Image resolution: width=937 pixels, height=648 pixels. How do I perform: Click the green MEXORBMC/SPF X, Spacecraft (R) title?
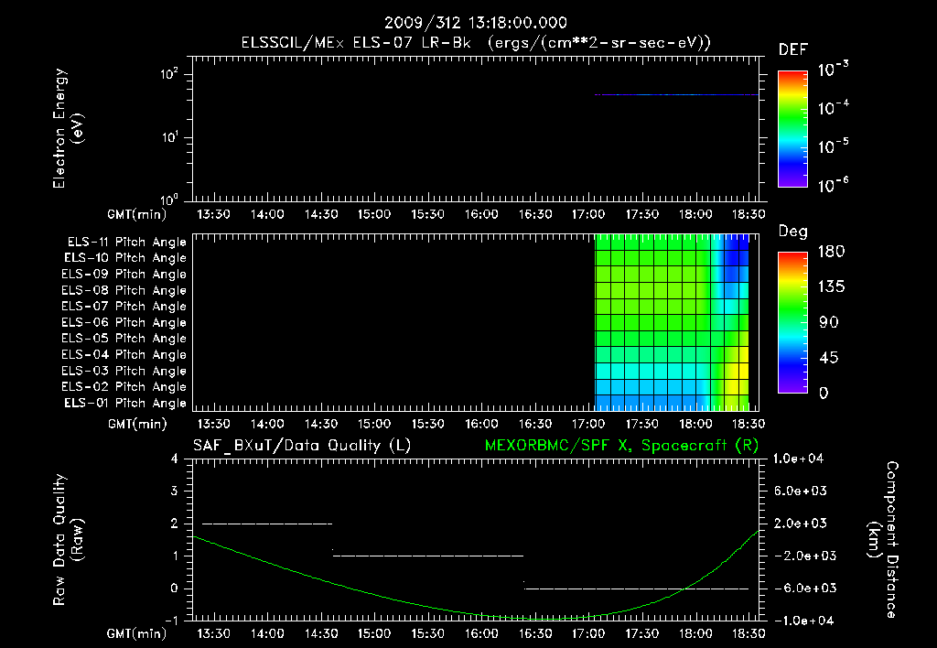tap(621, 446)
